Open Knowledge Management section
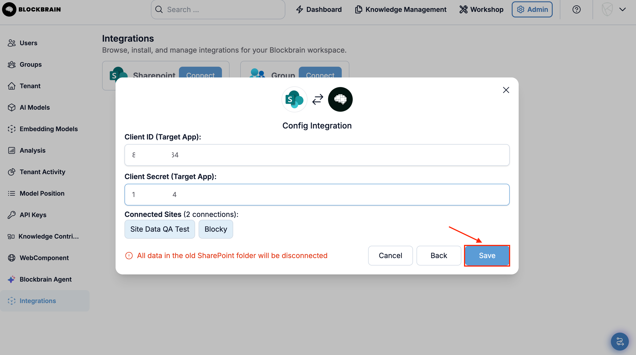The height and width of the screenshot is (355, 636). (x=401, y=9)
